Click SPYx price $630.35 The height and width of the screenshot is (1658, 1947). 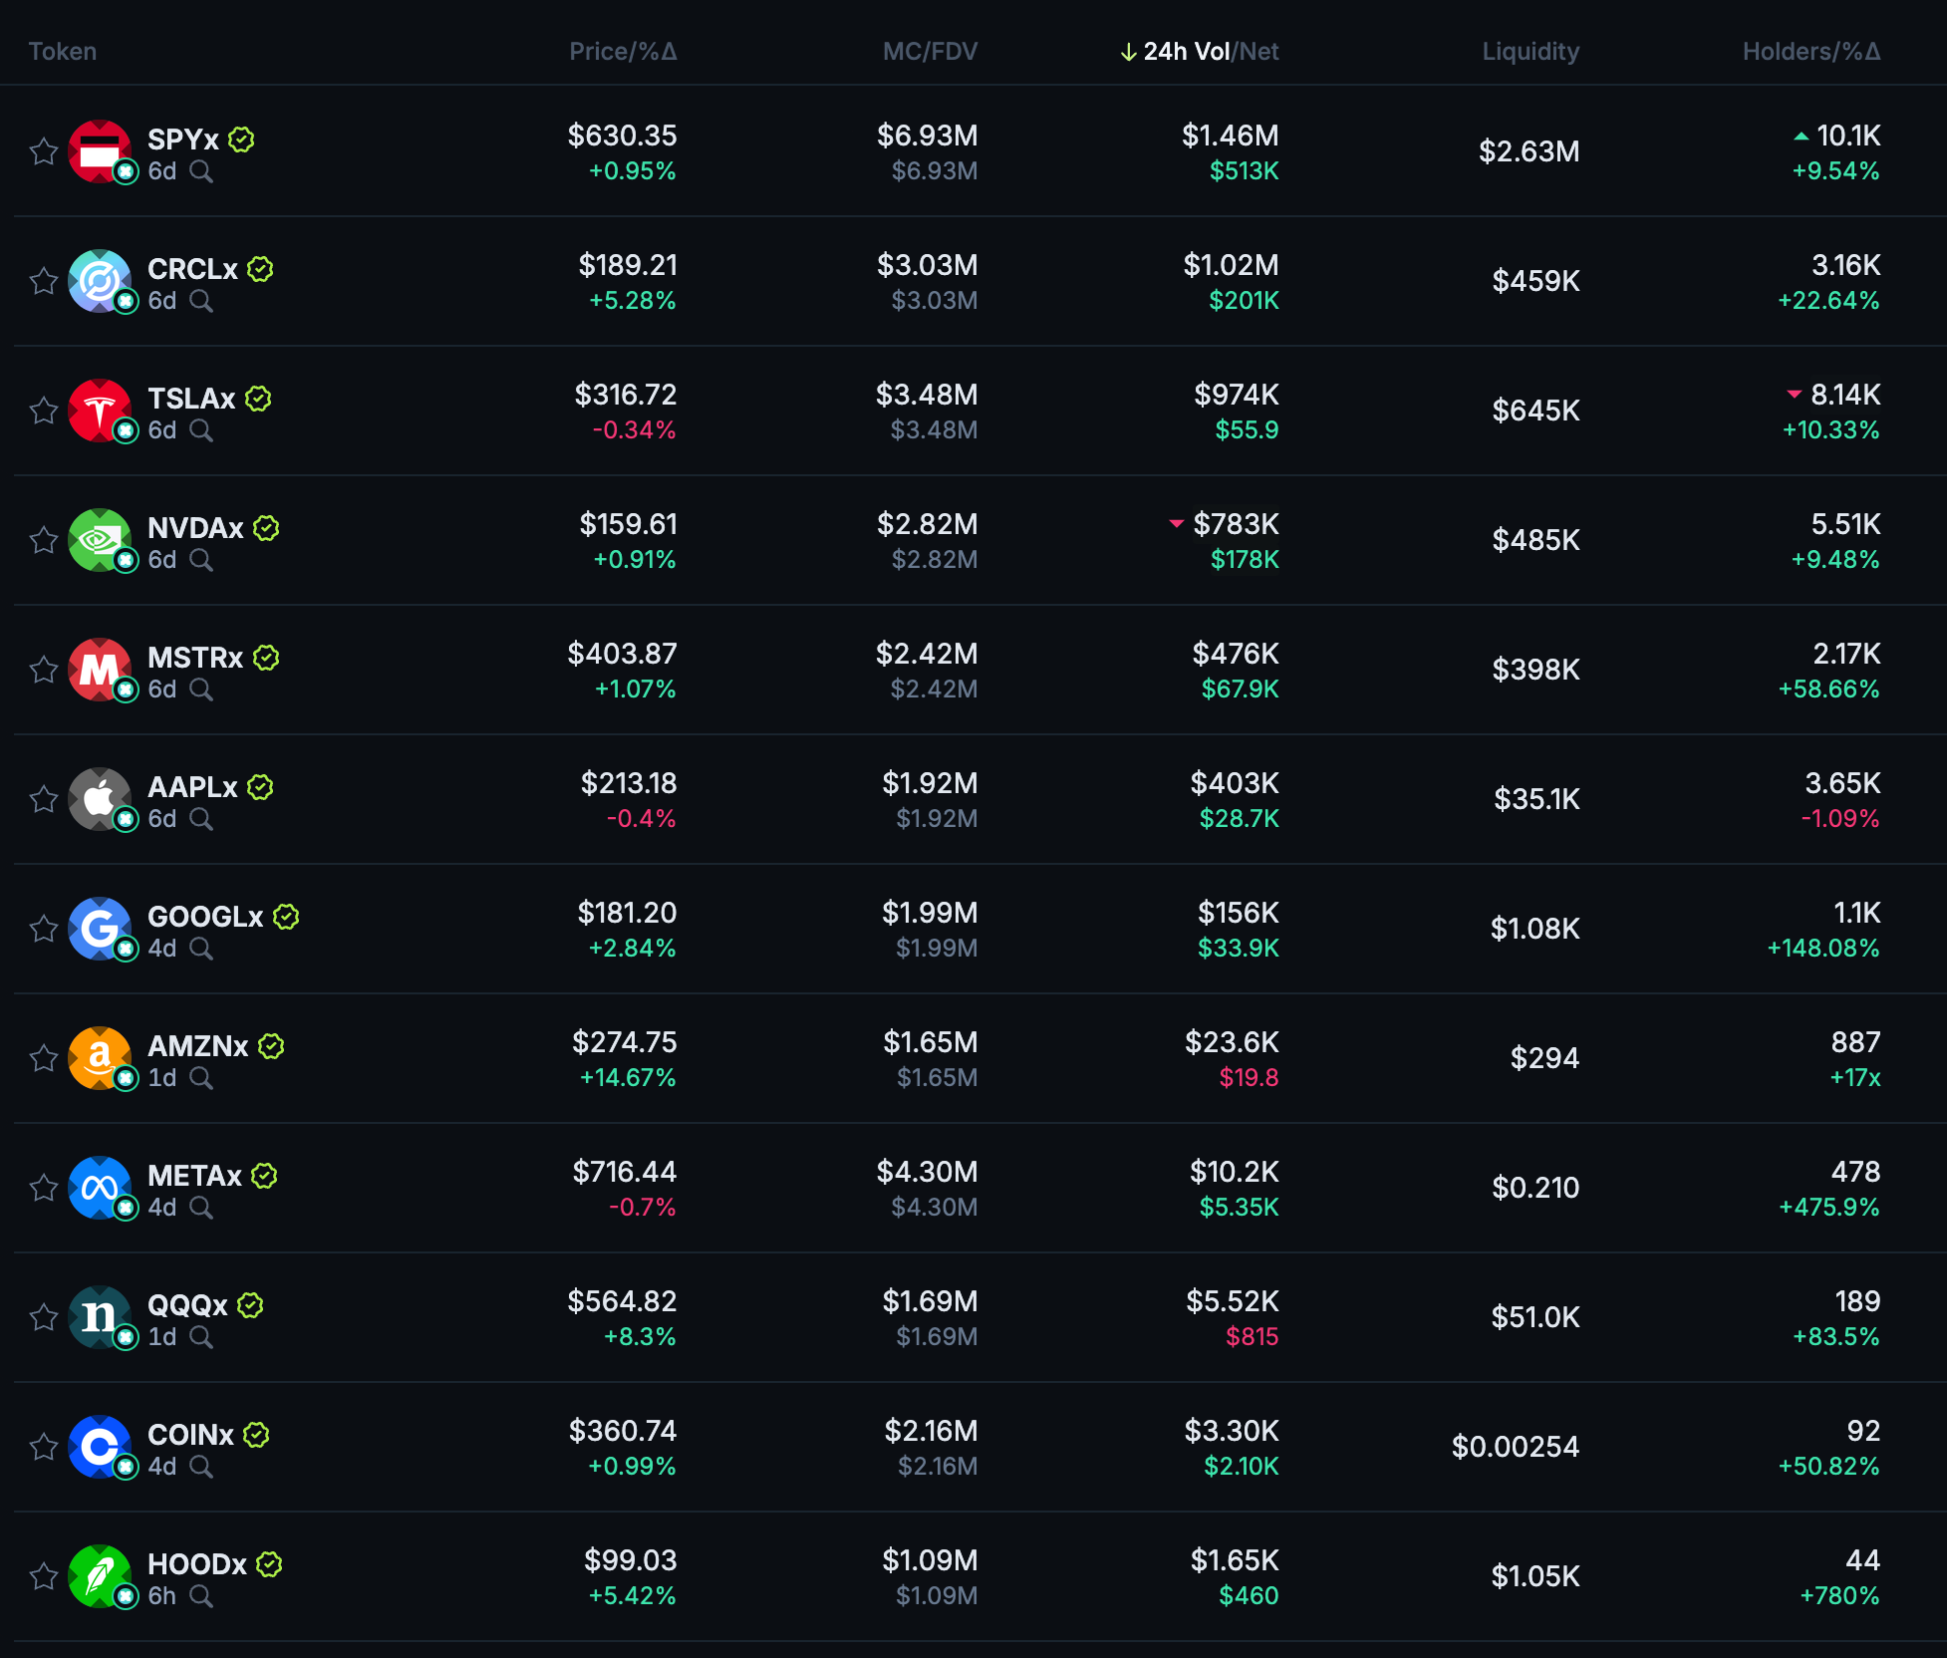click(x=622, y=136)
